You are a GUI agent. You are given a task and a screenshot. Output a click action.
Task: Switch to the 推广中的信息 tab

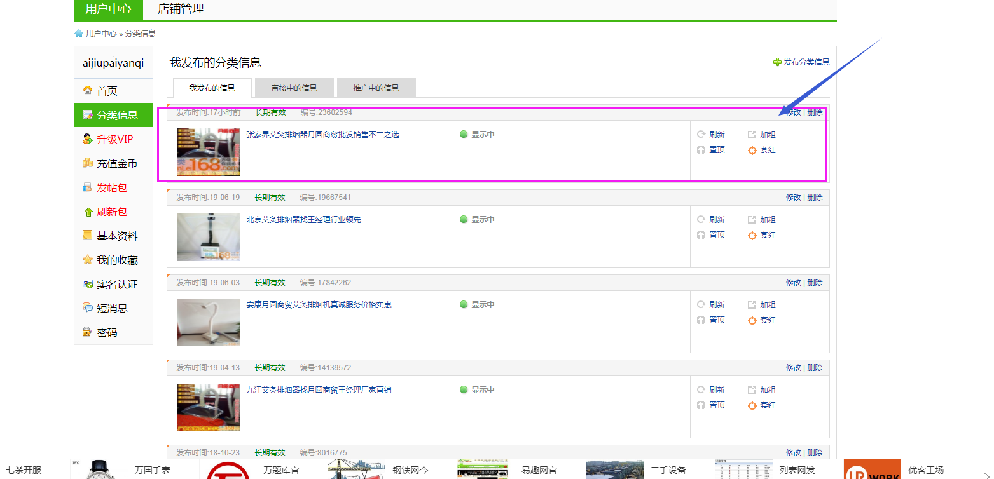pos(376,88)
